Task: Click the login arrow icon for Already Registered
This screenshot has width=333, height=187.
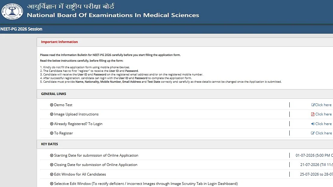Action: 313,124
